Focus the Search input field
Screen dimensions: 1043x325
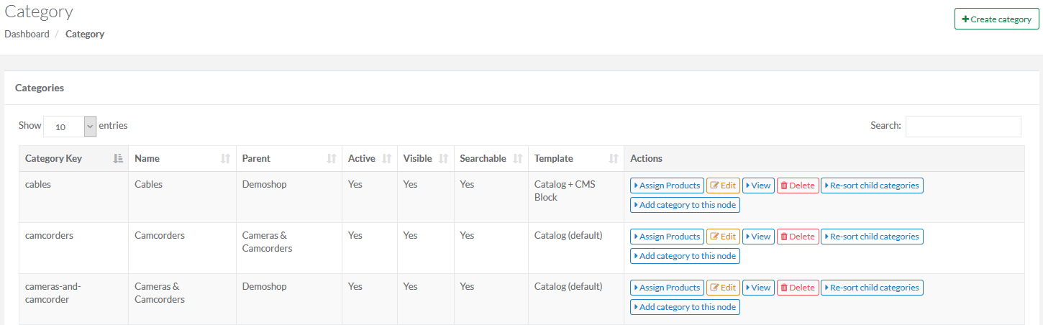(x=962, y=127)
